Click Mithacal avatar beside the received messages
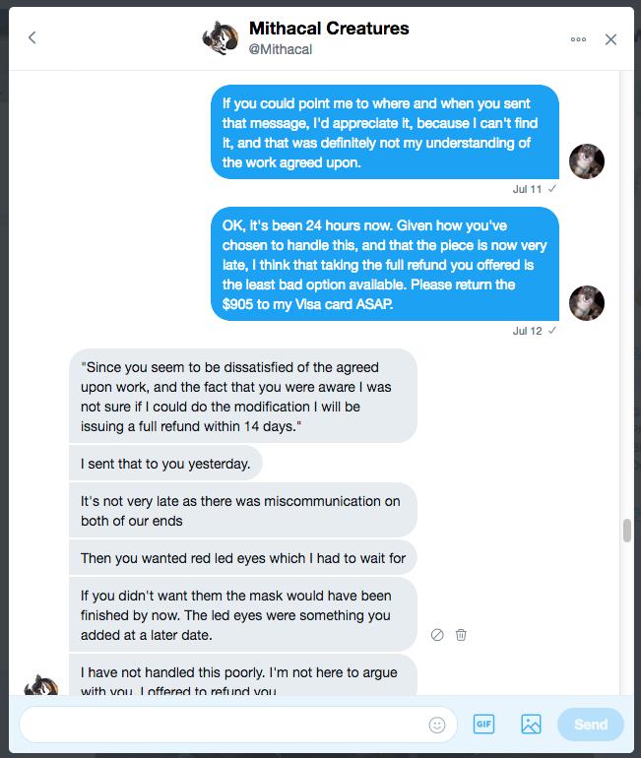The image size is (641, 758). pyautogui.click(x=41, y=686)
